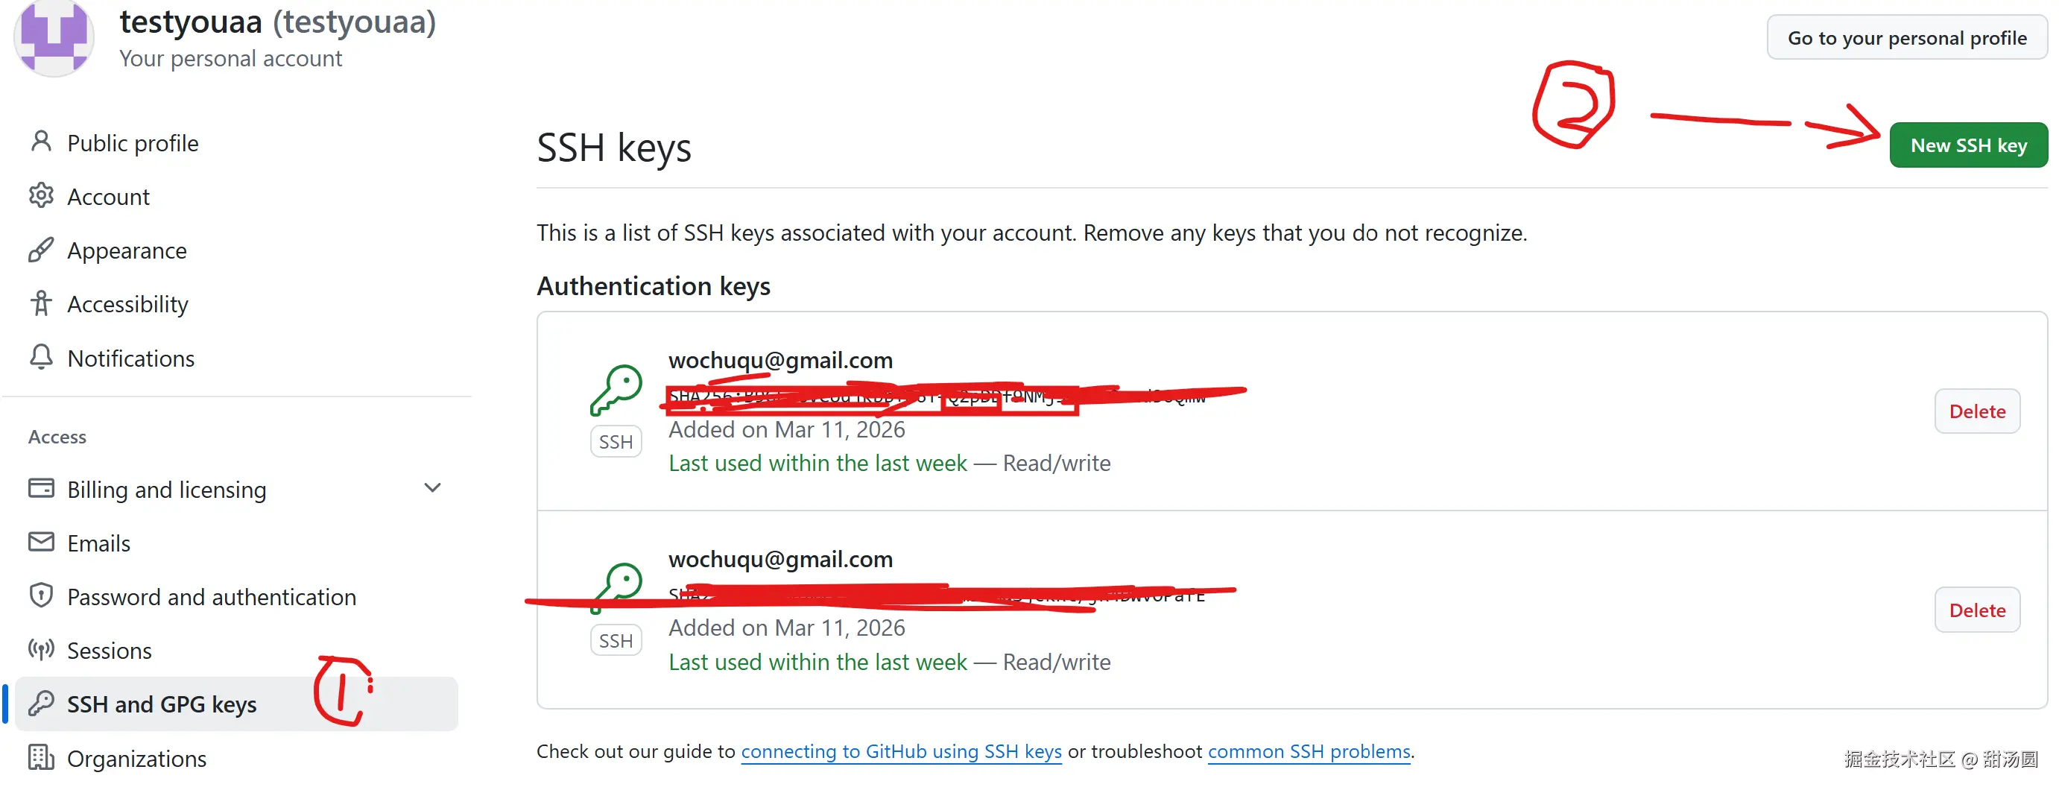Viewport: 2059px width, 790px height.
Task: Expand the Billing and licensing chevron
Action: (432, 489)
